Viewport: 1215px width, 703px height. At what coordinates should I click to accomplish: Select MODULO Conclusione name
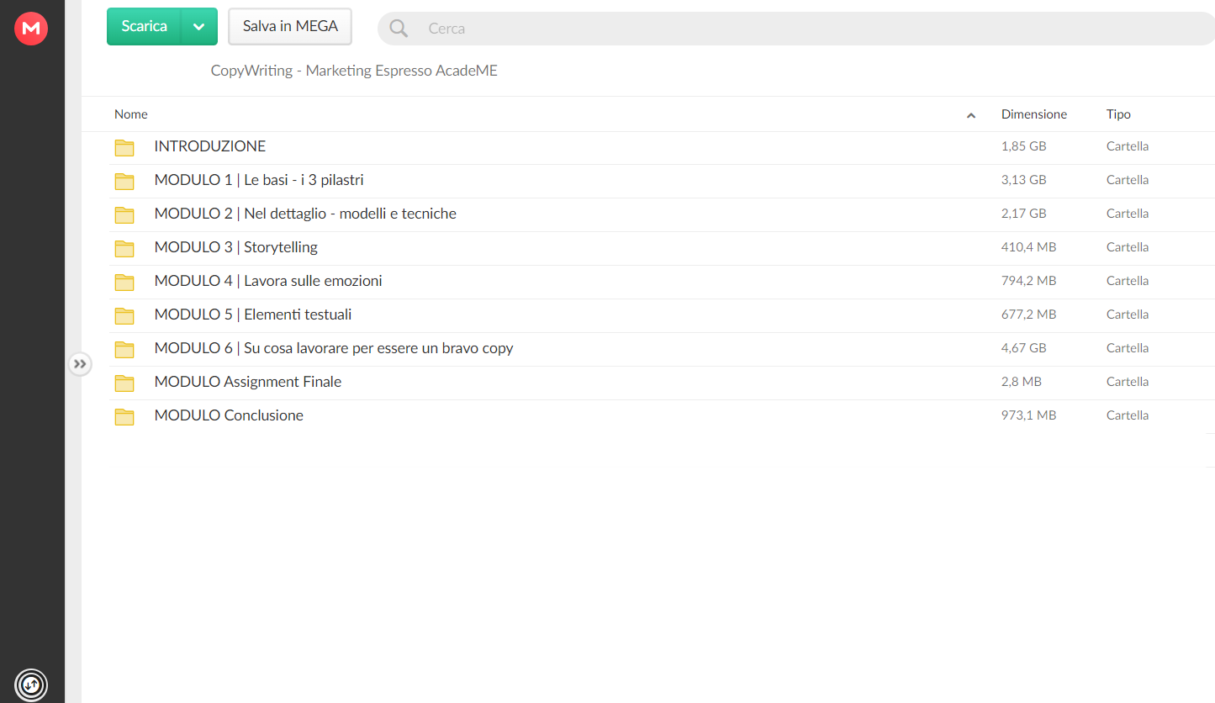tap(229, 415)
